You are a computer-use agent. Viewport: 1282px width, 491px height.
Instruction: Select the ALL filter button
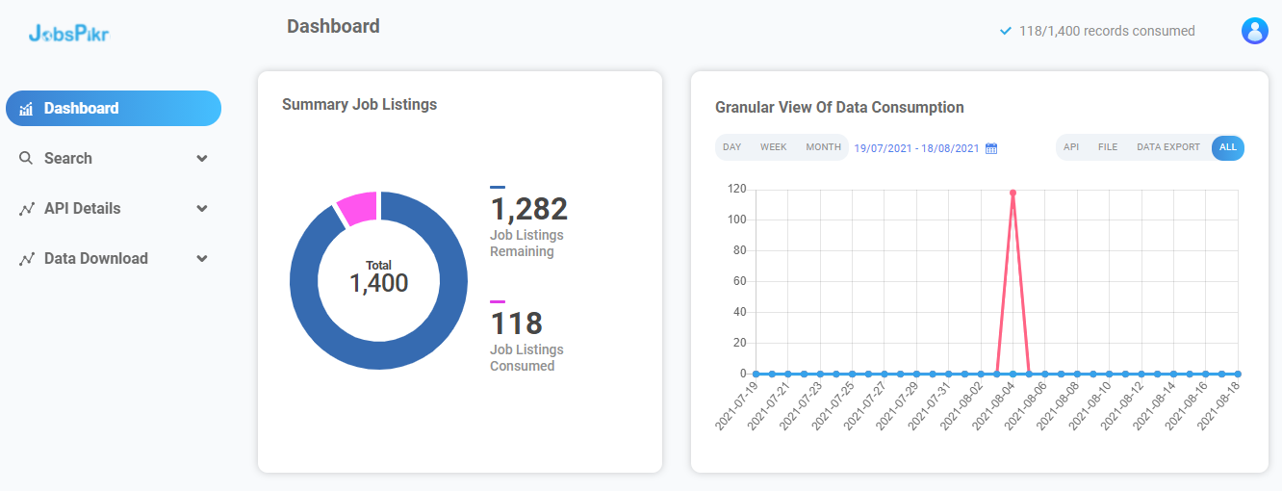point(1228,147)
